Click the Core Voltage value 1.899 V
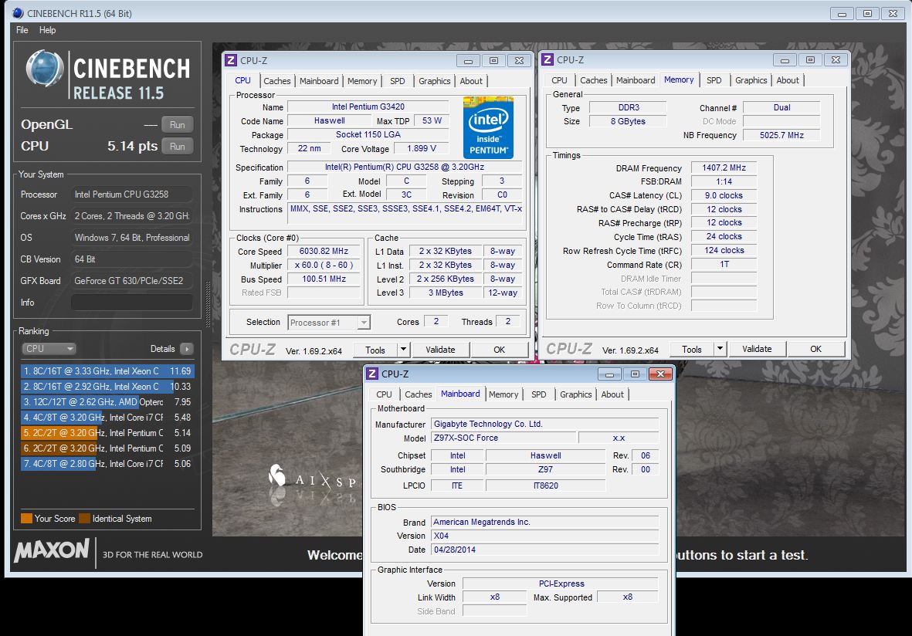 422,149
